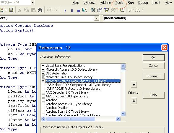This screenshot has width=174, height=133.
Task: Check Acrobat Scan 1.0 Type Library
Action: pos(43,112)
